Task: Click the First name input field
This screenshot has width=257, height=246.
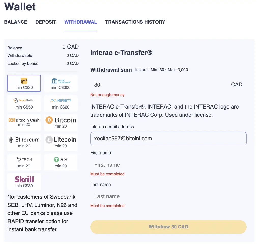Action: click(x=168, y=165)
